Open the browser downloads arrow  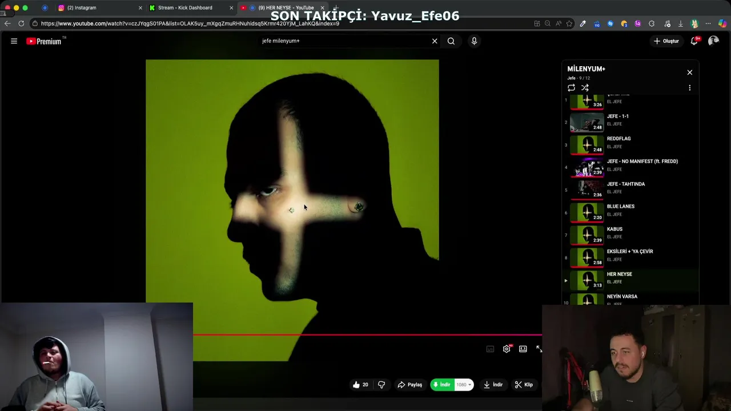tap(681, 23)
